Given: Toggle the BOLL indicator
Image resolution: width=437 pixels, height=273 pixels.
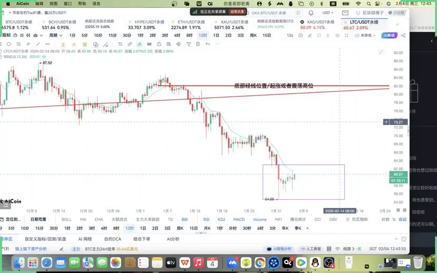Looking at the screenshot, I should [x=66, y=220].
